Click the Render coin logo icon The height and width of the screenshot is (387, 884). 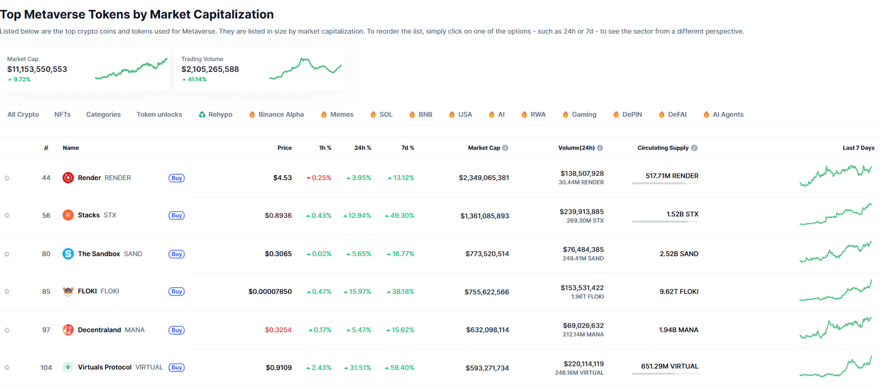tap(68, 178)
